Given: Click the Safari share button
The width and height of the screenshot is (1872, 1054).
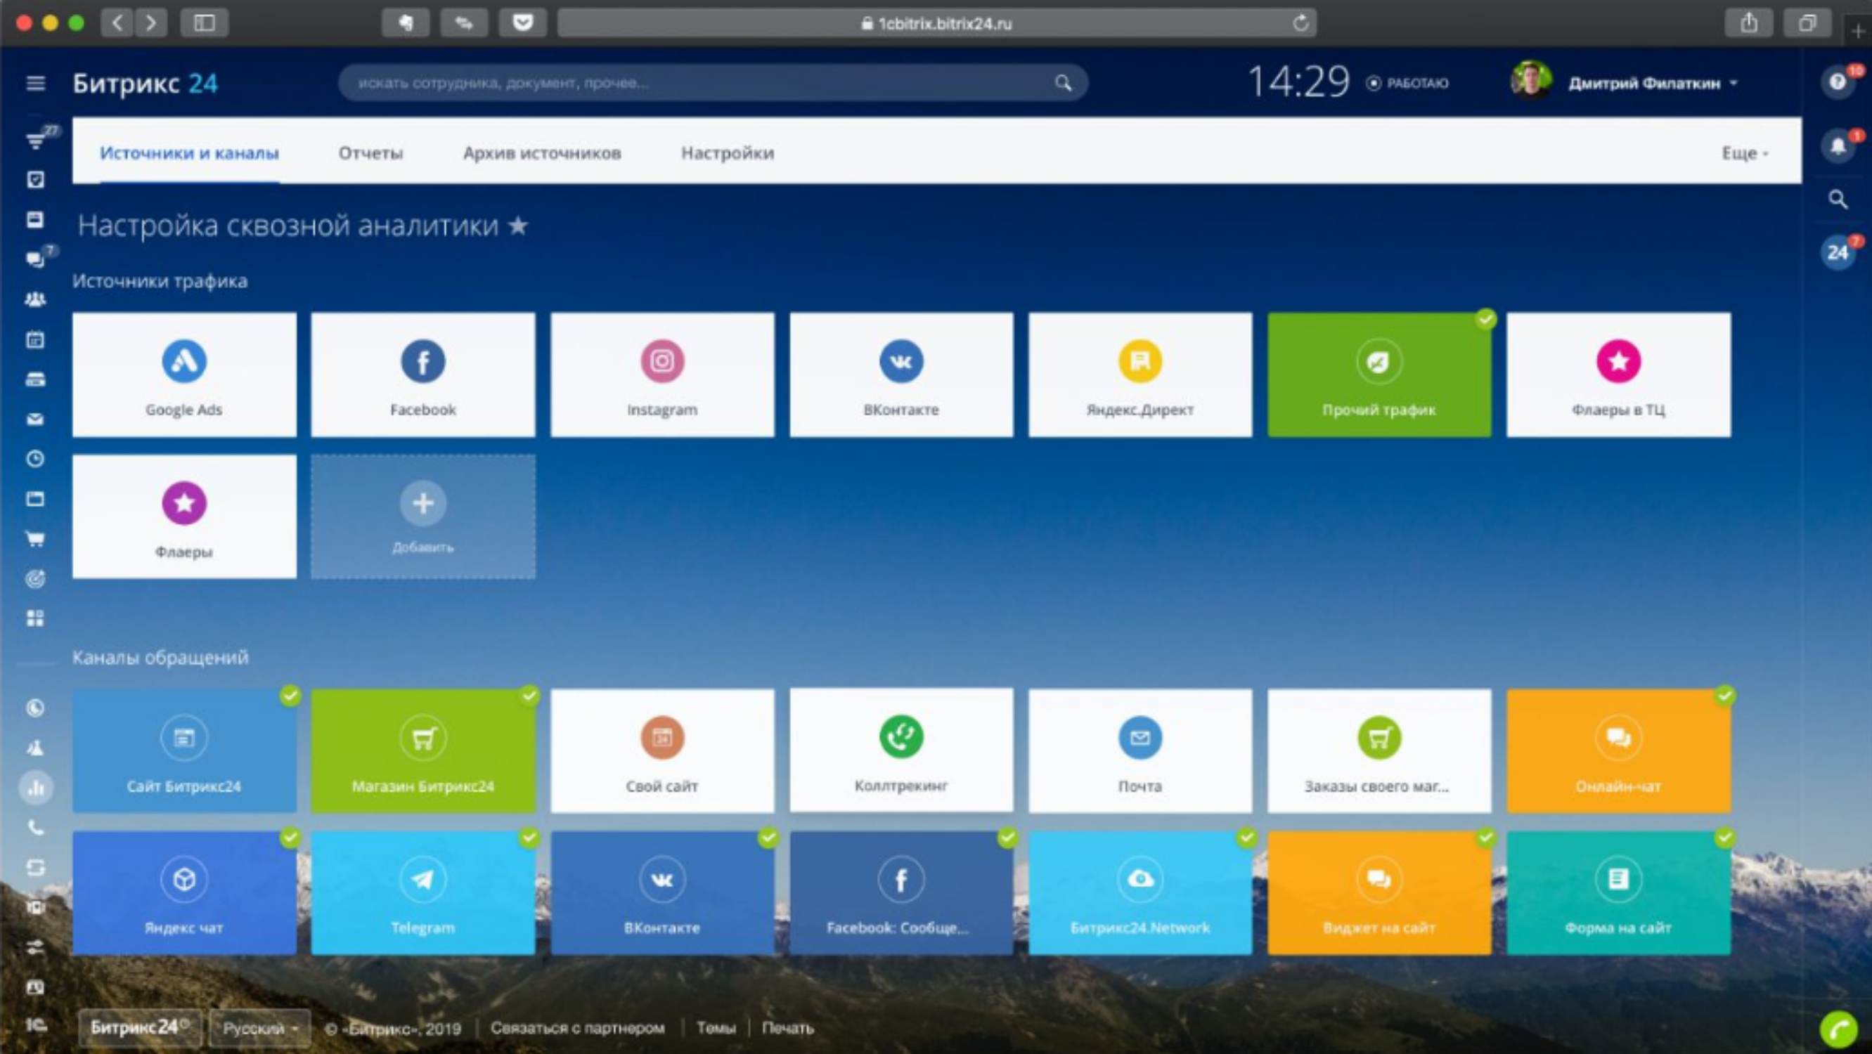Looking at the screenshot, I should [x=1748, y=23].
